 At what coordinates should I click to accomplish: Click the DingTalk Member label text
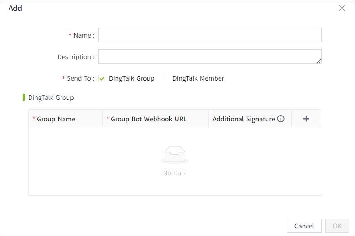pos(198,78)
